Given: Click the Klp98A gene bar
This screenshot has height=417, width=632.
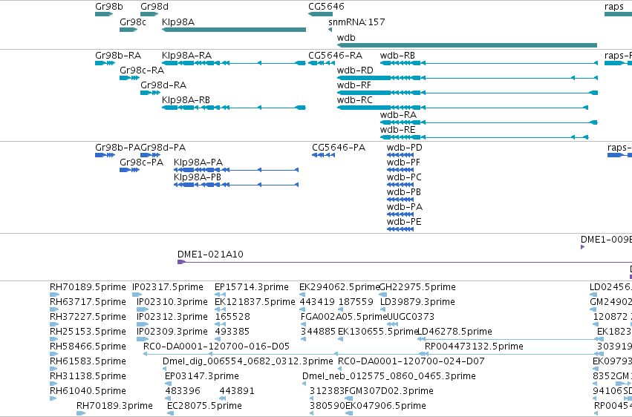Looking at the screenshot, I should pos(234,30).
